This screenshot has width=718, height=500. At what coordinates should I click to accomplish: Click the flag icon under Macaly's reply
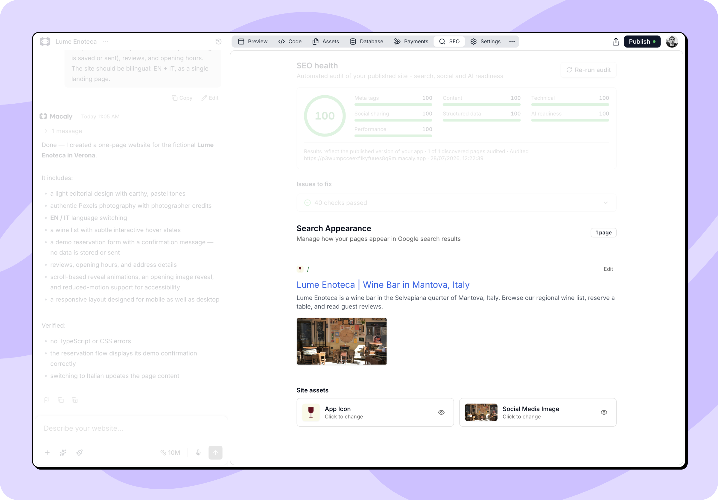[x=47, y=400]
